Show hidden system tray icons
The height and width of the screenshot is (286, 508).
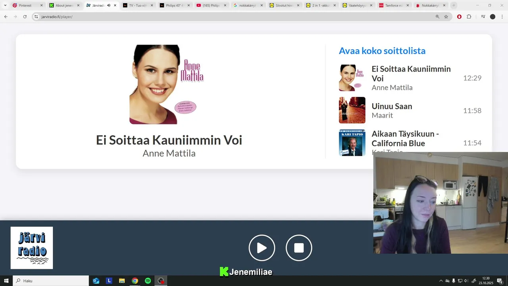441,281
